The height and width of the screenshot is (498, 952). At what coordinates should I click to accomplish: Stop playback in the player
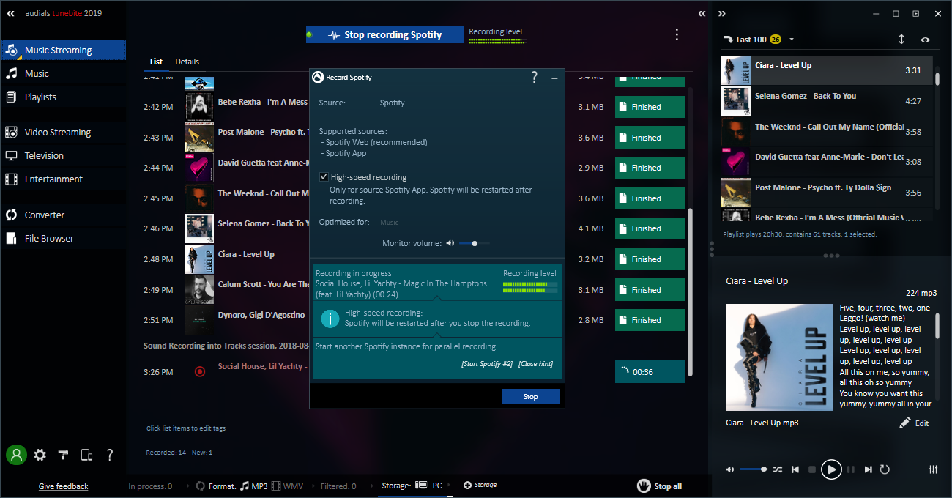point(811,469)
